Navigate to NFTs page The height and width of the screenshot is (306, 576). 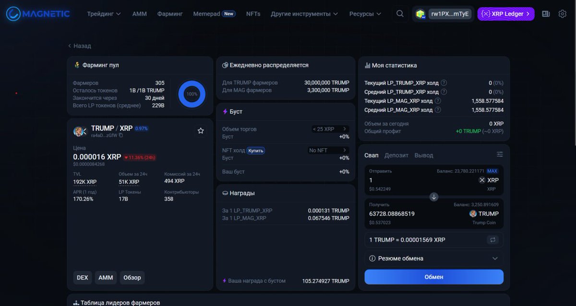[x=253, y=14]
